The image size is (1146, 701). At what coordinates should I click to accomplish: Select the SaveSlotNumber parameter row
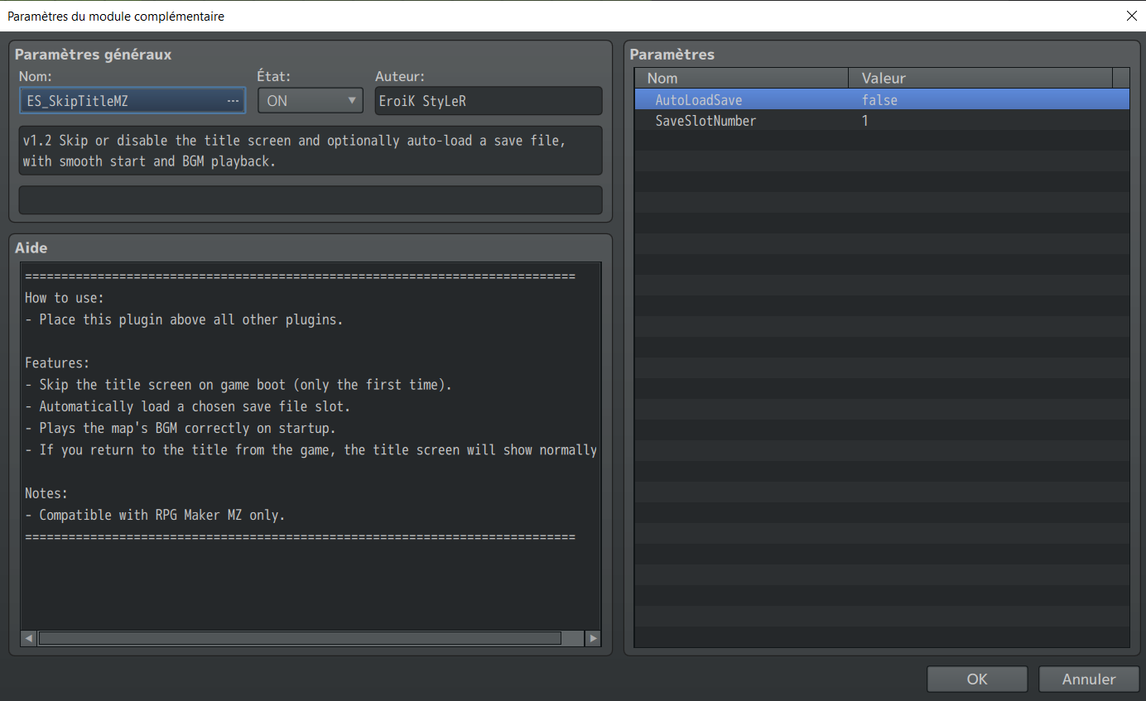tap(882, 121)
